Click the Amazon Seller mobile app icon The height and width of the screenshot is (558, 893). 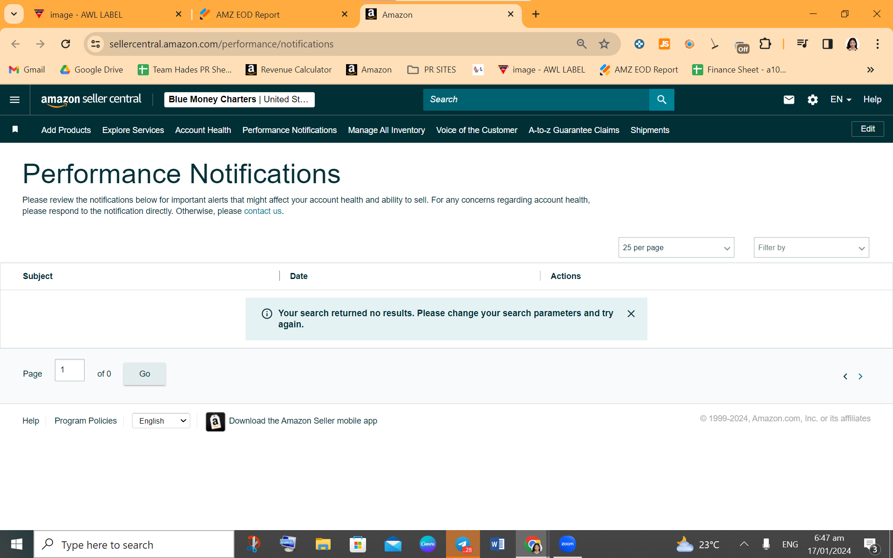[x=215, y=421]
